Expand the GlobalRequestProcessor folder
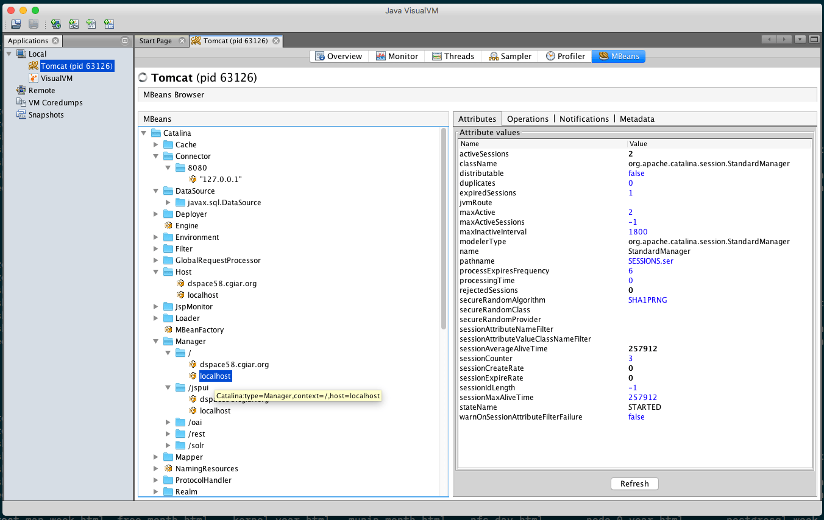 tap(156, 261)
